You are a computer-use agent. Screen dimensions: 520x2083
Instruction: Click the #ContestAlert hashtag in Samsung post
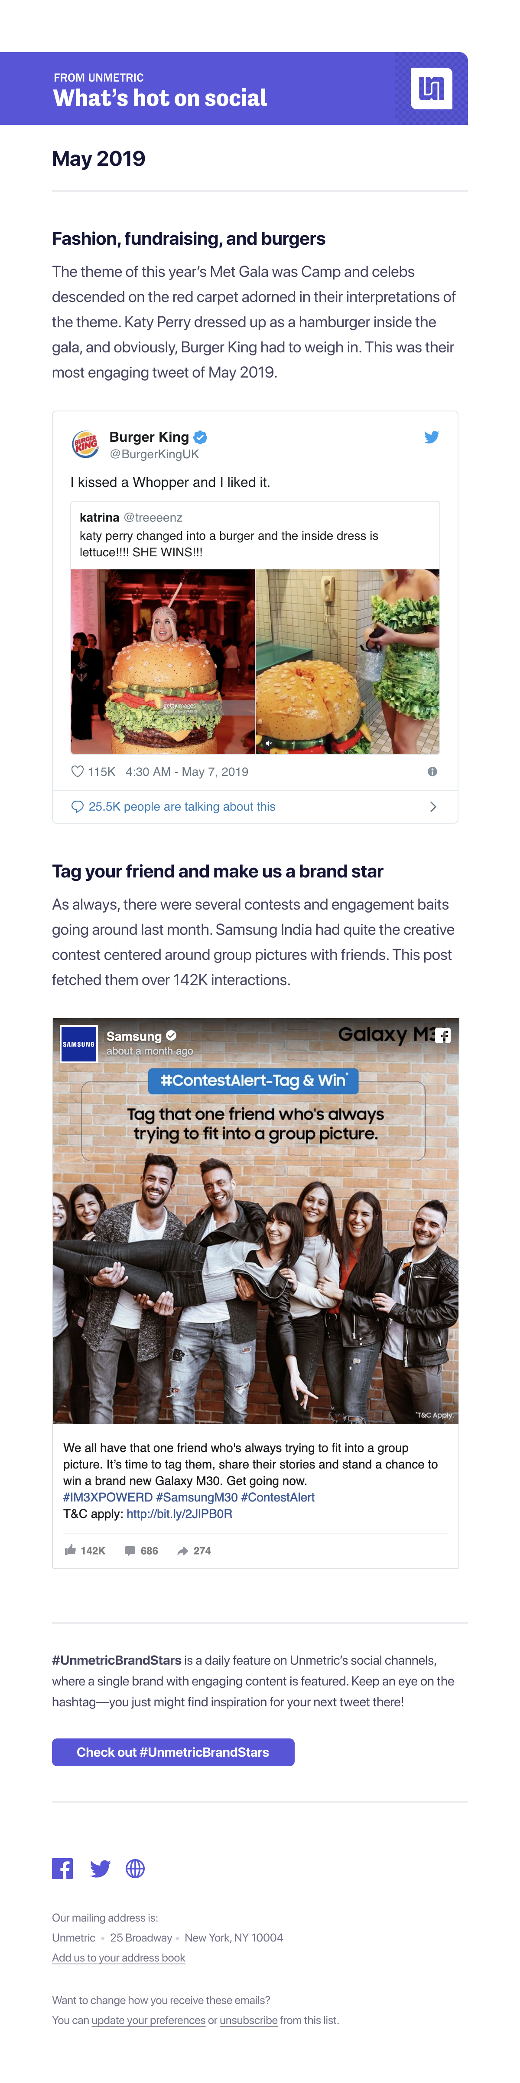tap(278, 1498)
